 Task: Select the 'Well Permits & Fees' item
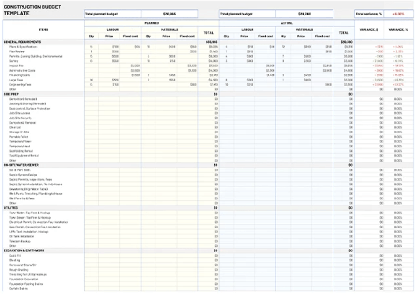point(22,198)
